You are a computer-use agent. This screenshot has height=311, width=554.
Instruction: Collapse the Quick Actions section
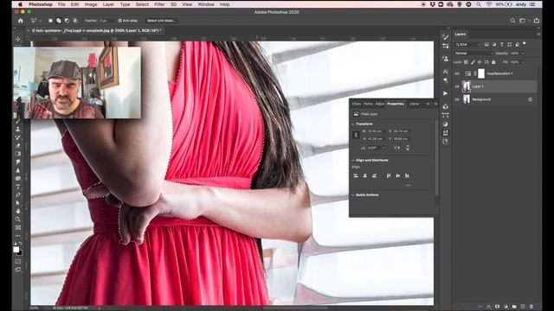(352, 195)
